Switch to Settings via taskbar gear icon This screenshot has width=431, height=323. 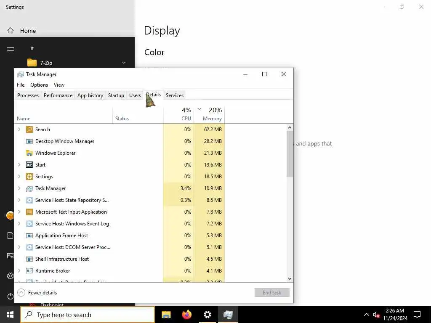208,315
